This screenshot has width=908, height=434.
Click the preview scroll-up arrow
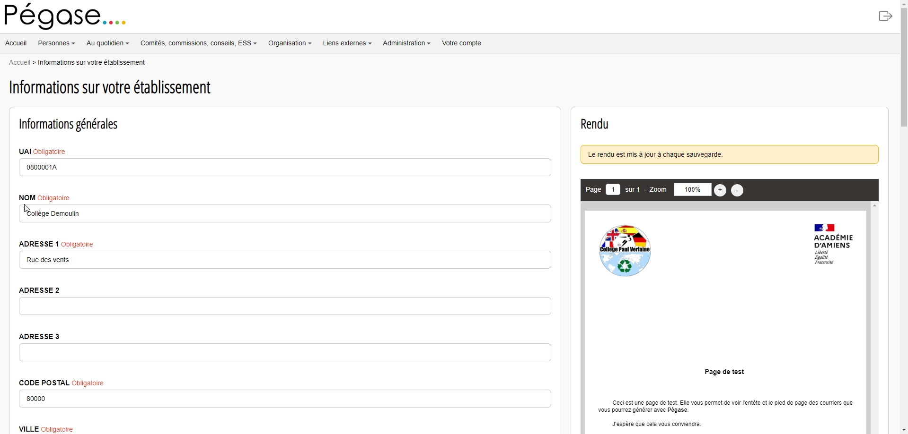(x=874, y=205)
